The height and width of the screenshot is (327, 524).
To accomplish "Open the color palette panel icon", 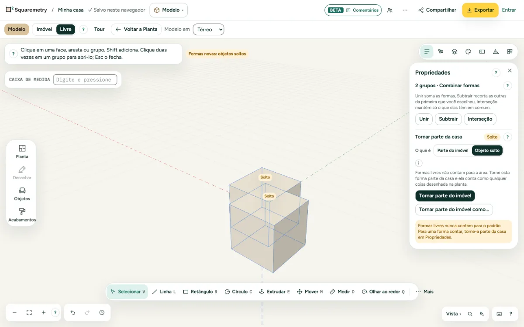I will point(468,51).
